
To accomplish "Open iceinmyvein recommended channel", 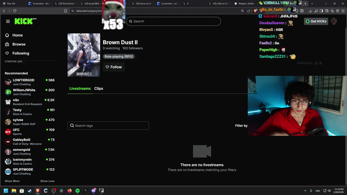I will (30, 161).
